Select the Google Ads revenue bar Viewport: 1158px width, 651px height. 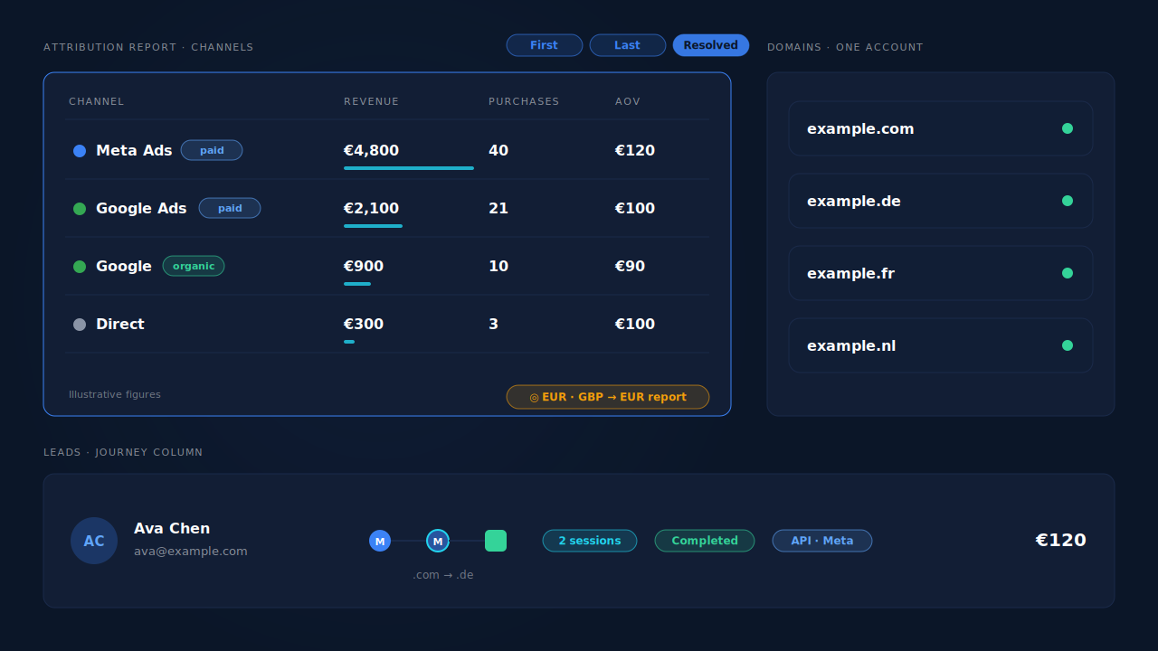pyautogui.click(x=373, y=226)
